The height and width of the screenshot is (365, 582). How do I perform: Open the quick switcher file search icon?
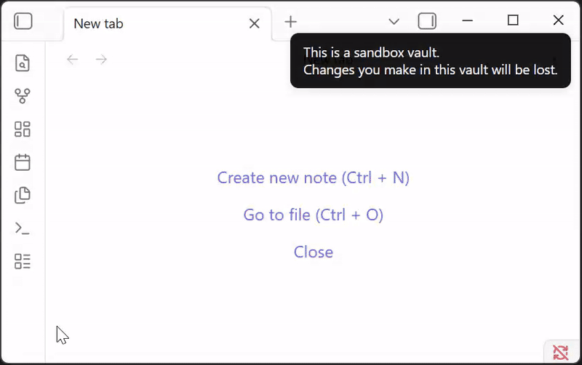23,63
